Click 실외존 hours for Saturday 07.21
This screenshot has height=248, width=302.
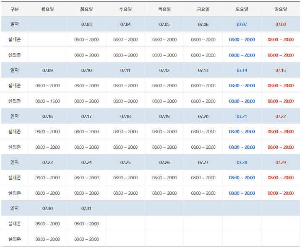coord(242,147)
